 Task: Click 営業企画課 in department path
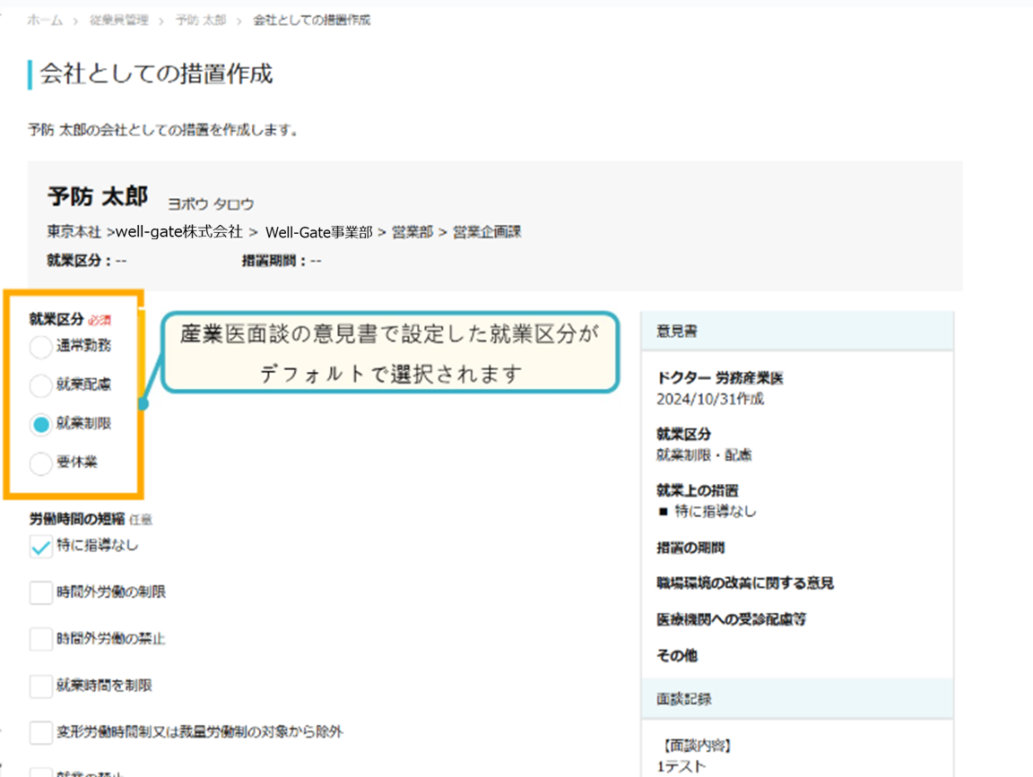pyautogui.click(x=487, y=232)
